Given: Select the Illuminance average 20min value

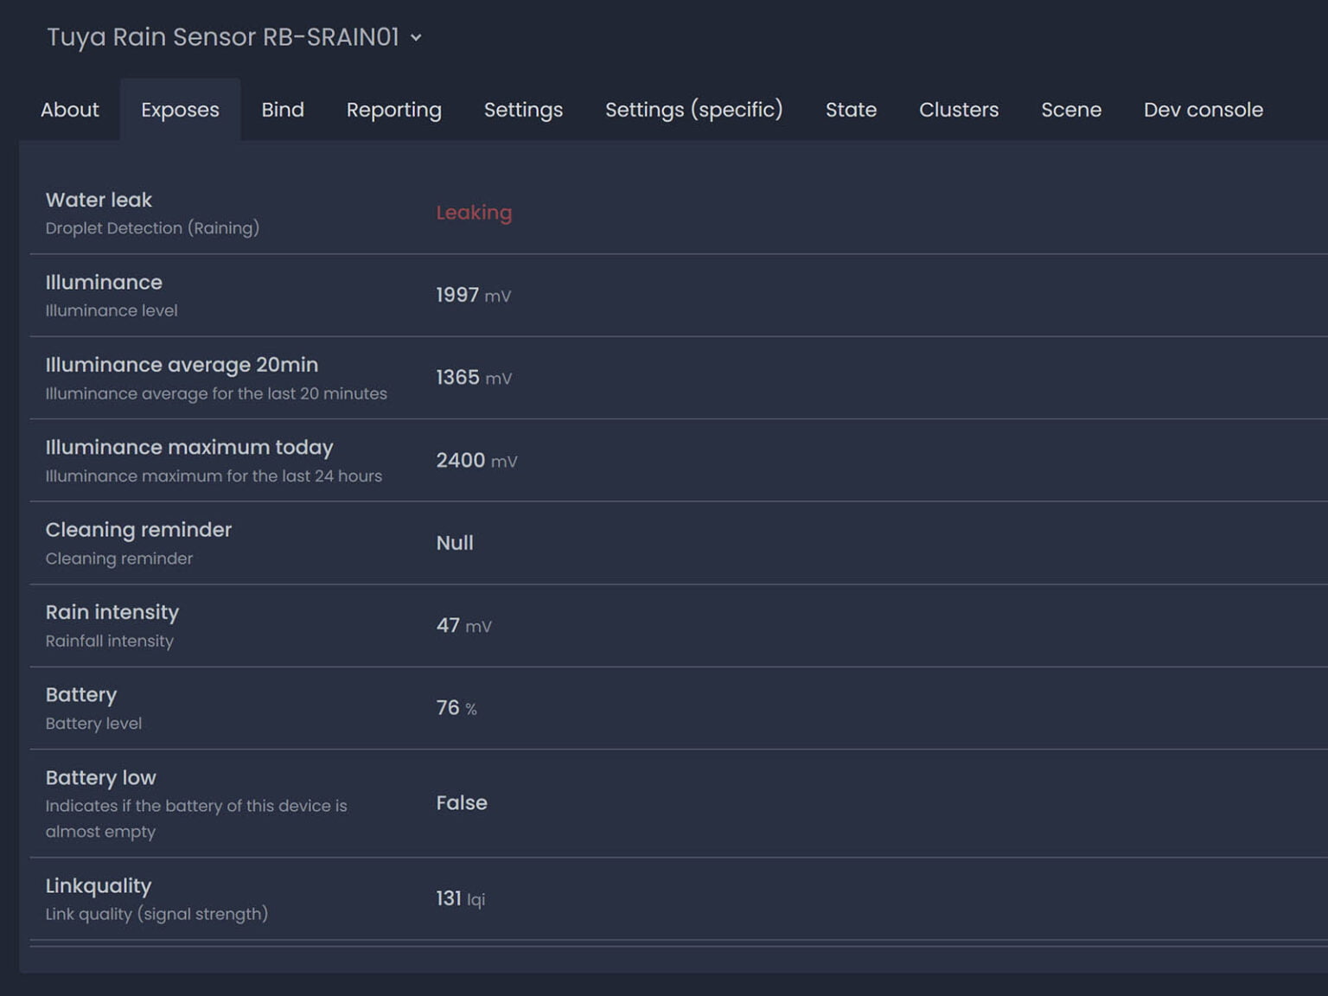Looking at the screenshot, I should [x=473, y=378].
